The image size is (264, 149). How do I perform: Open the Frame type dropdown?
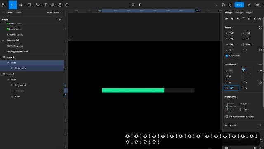(x=229, y=28)
